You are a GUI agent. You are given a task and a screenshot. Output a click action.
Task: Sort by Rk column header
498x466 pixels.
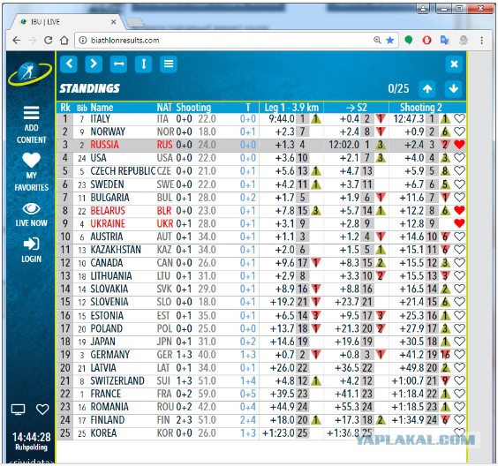point(65,108)
